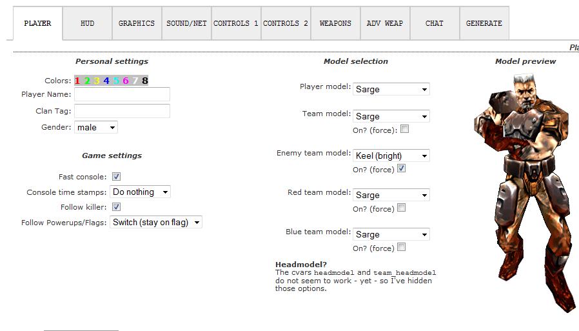579x331 pixels.
Task: Open the Blue team model dropdown
Action: click(391, 234)
